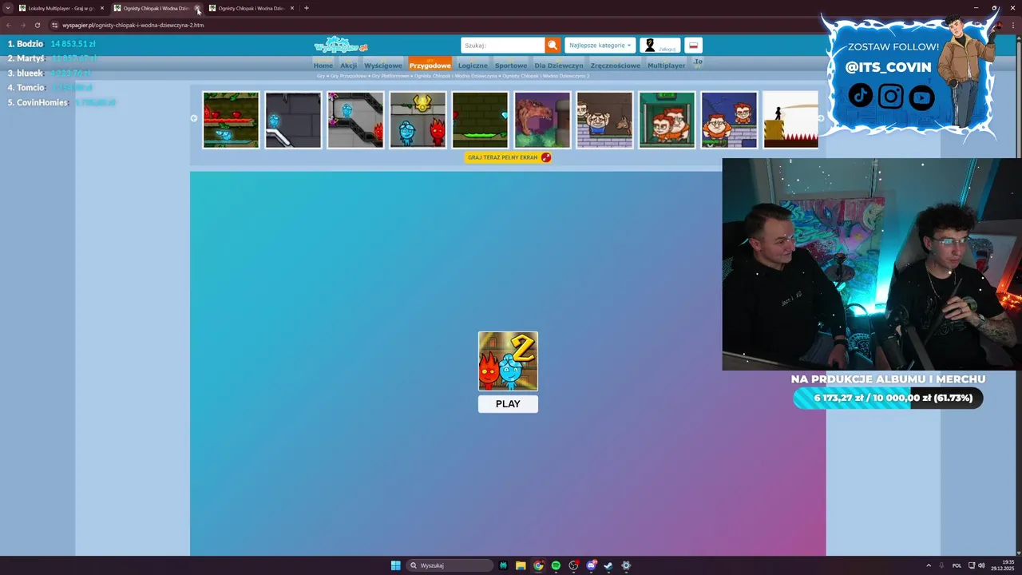This screenshot has height=575, width=1022.
Task: Open the Sportowe category
Action: click(511, 65)
